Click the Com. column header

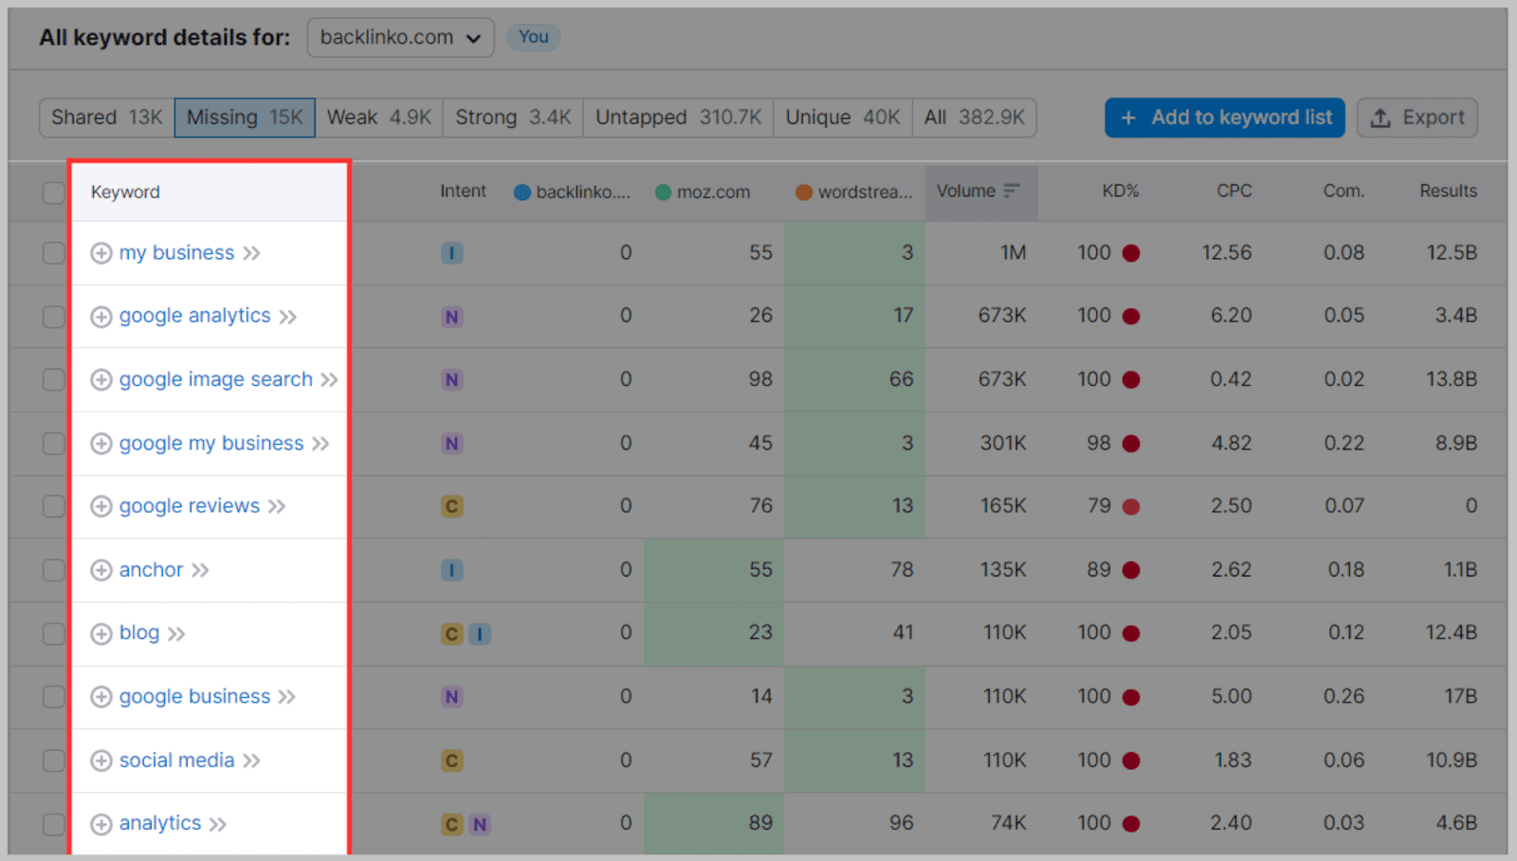tap(1343, 191)
